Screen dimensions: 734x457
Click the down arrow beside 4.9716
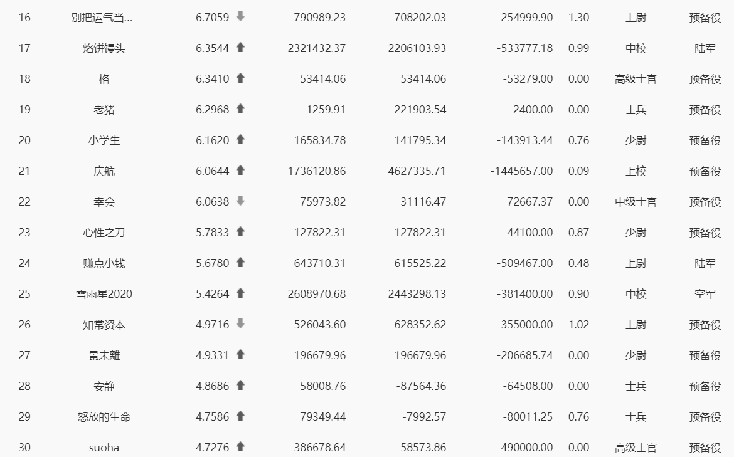tap(240, 323)
